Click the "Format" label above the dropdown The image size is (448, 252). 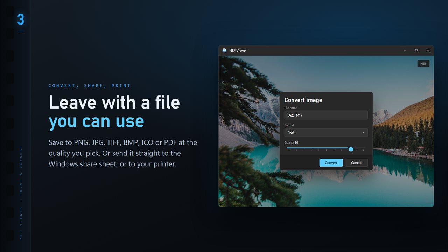pos(289,125)
